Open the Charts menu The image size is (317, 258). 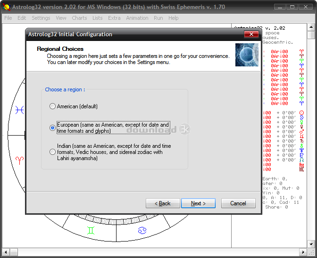point(79,18)
